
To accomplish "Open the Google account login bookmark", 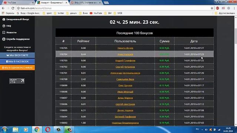I will pos(28,13).
